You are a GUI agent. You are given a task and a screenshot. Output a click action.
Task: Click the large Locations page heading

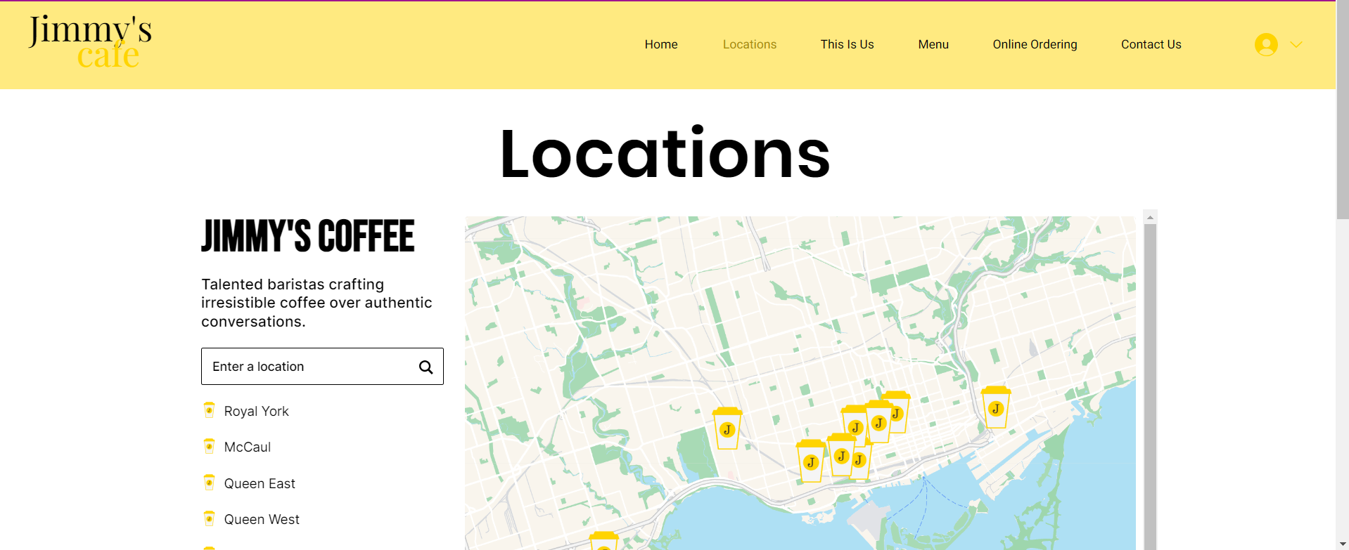(665, 154)
